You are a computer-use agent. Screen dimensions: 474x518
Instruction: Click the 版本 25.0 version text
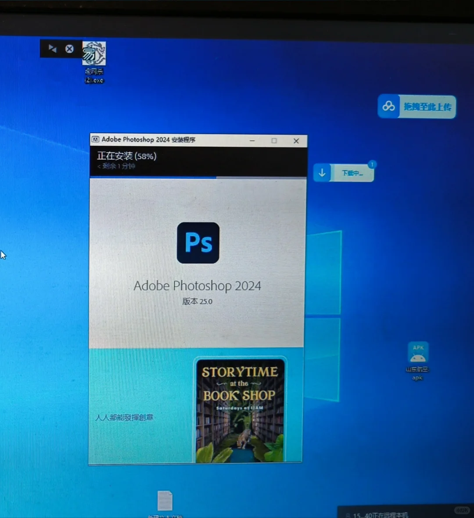pos(197,301)
